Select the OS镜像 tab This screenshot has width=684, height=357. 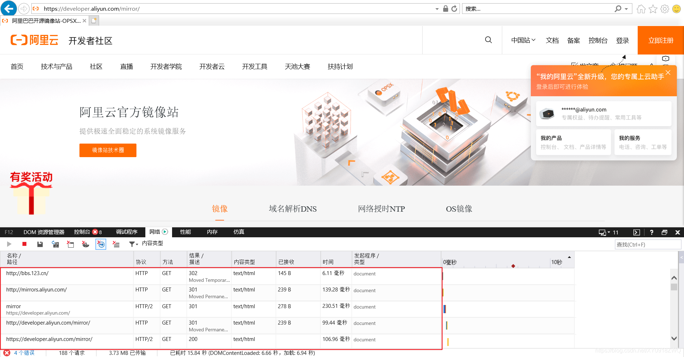tap(459, 209)
